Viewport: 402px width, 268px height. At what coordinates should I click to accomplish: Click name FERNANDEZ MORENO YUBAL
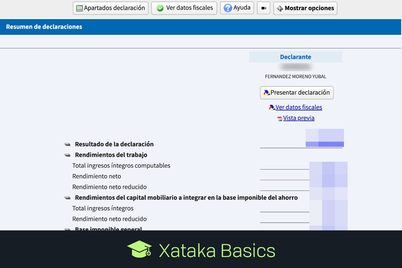295,76
